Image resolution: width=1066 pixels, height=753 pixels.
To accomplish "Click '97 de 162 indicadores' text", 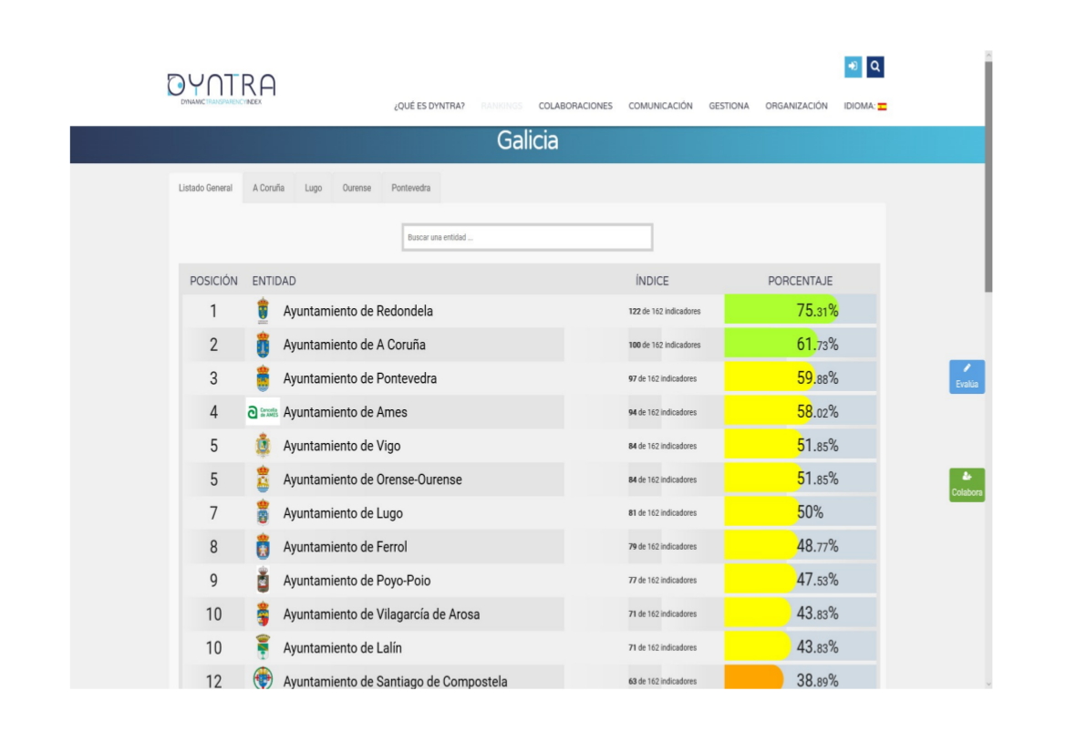I will point(662,378).
